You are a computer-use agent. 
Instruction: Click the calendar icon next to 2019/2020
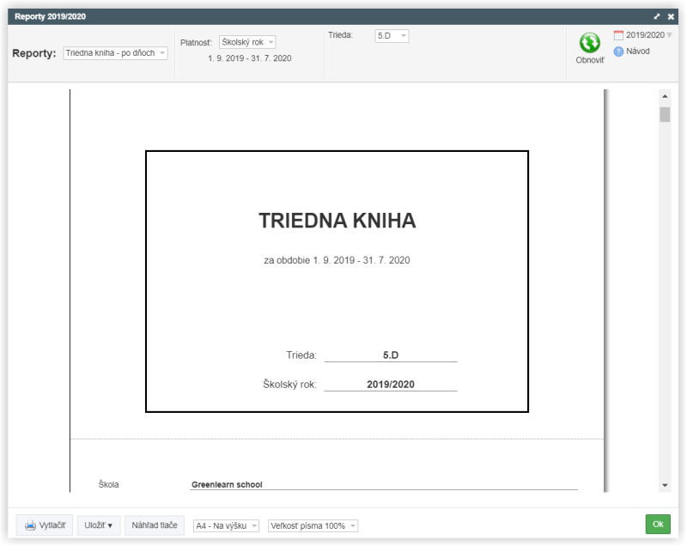coord(618,35)
